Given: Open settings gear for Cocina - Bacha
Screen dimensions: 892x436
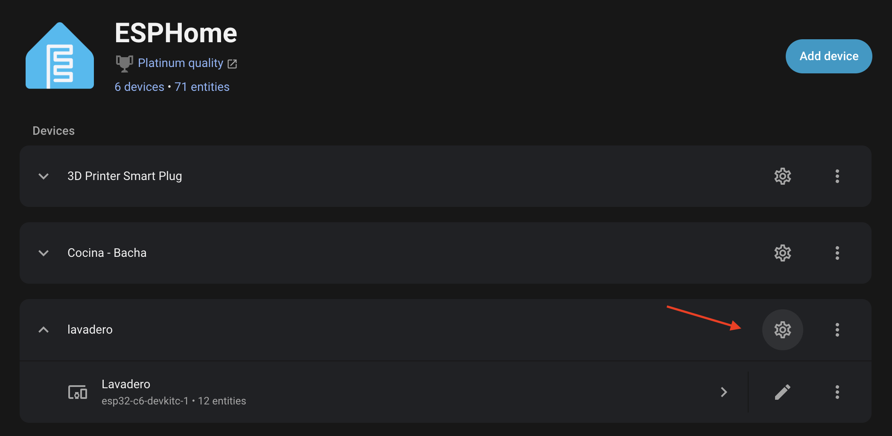Looking at the screenshot, I should 782,253.
